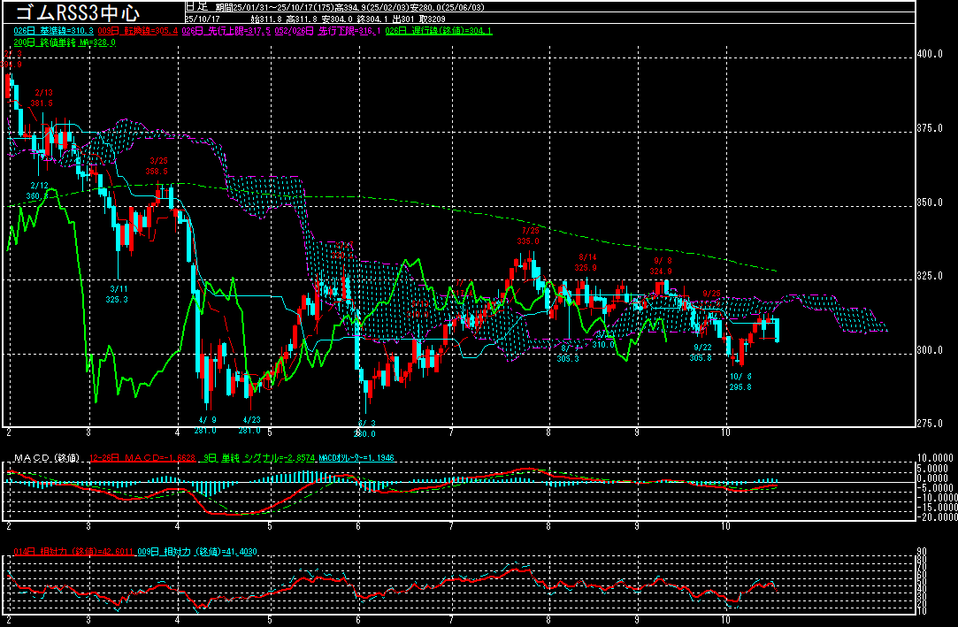Screen dimensions: 958x627
Task: Click the 400.0 price axis label
Action: [931, 54]
